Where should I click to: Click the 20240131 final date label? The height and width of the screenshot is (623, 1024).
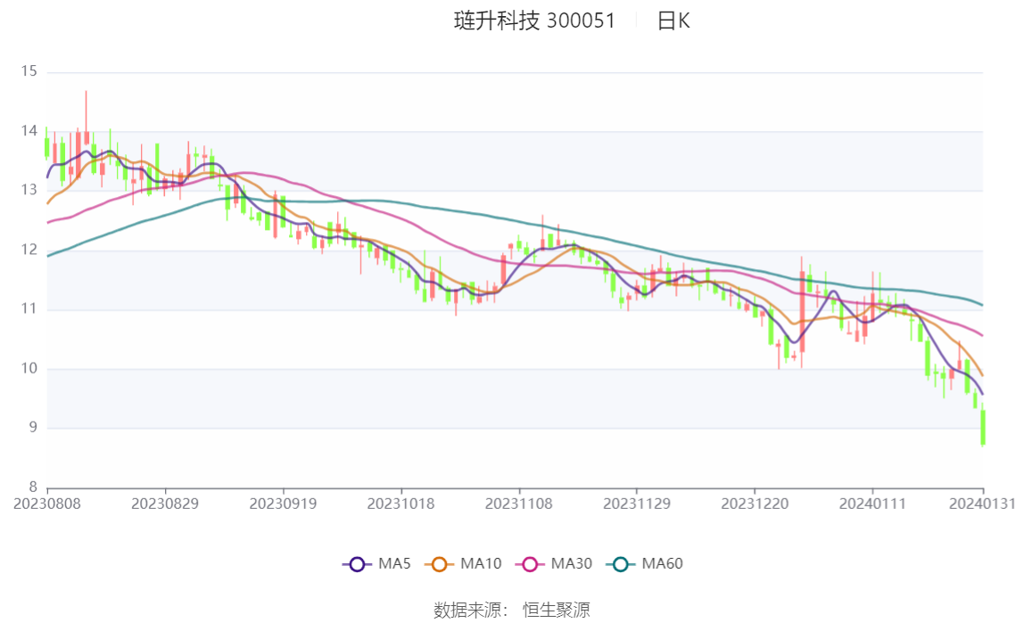(982, 504)
